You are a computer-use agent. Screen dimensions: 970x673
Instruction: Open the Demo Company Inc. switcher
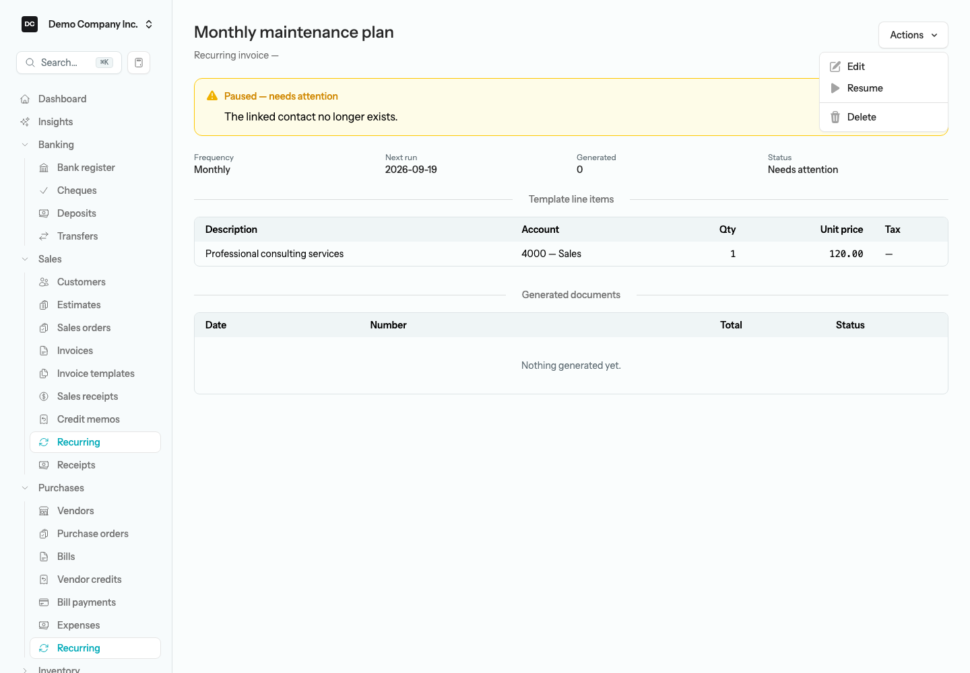tap(88, 24)
